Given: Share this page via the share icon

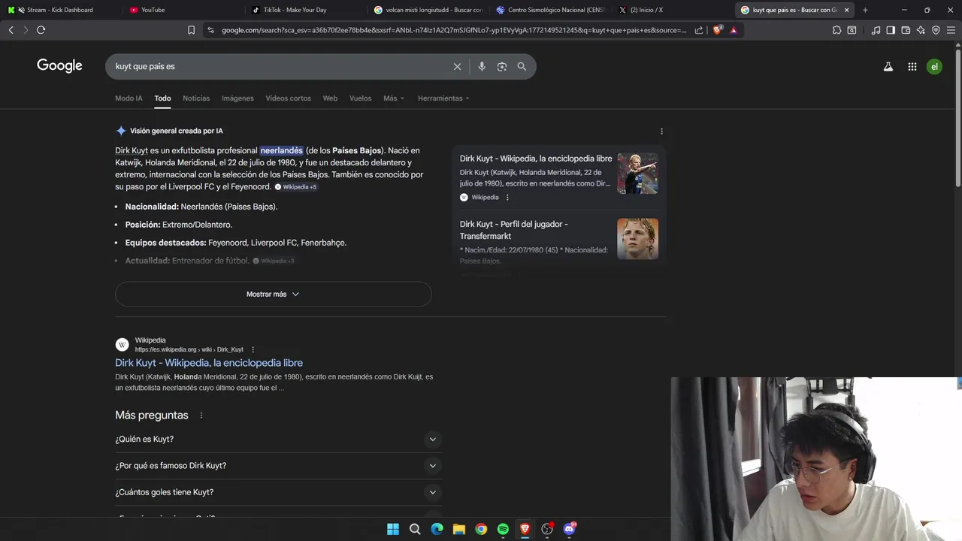Looking at the screenshot, I should click(x=699, y=30).
